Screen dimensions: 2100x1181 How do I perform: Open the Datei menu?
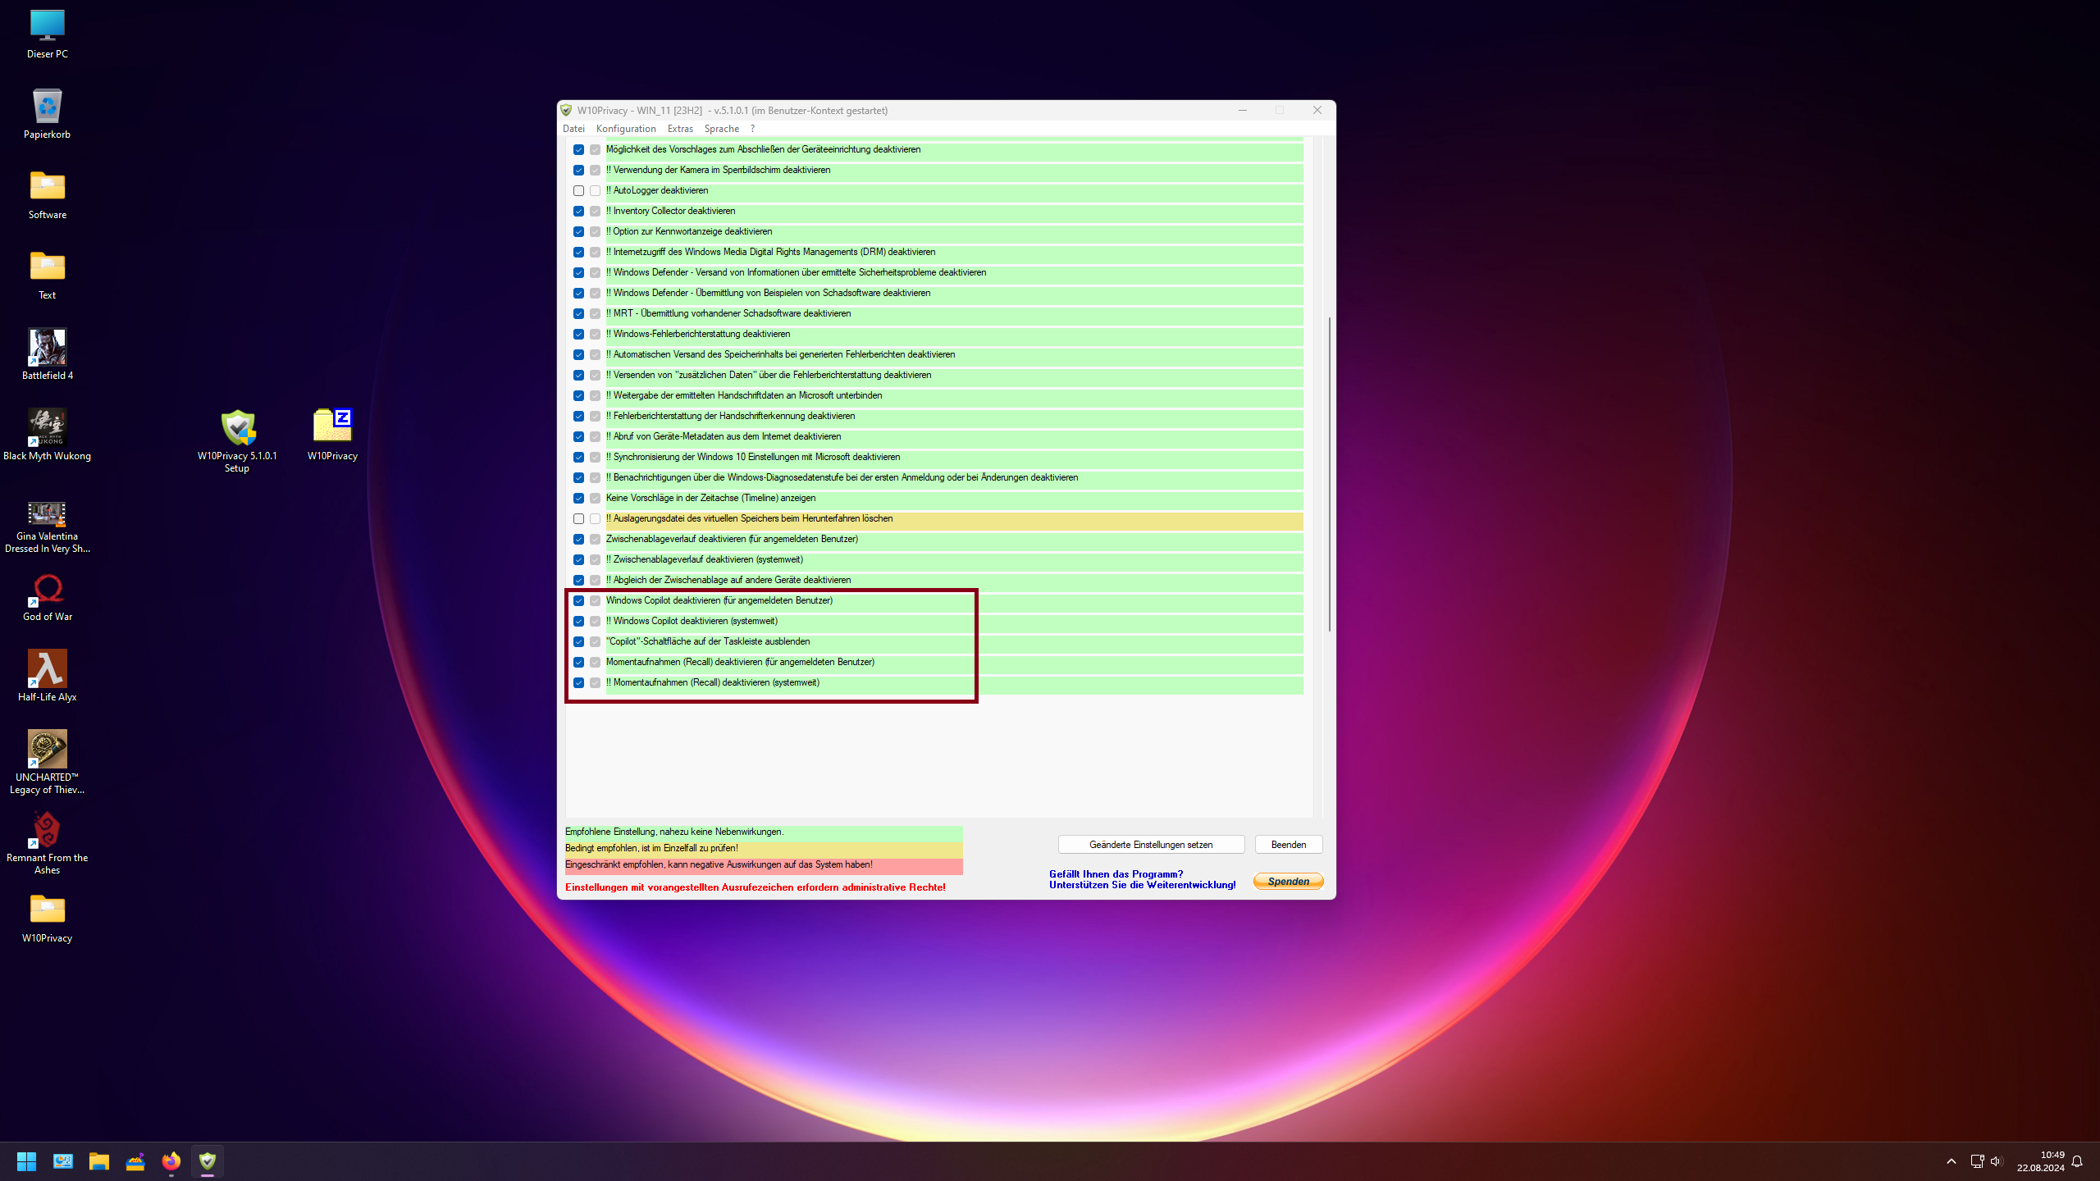point(573,128)
